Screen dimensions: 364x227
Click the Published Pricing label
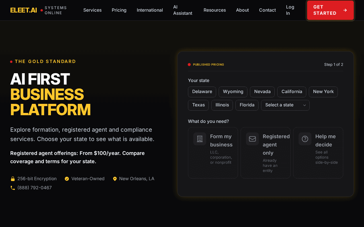pyautogui.click(x=208, y=65)
